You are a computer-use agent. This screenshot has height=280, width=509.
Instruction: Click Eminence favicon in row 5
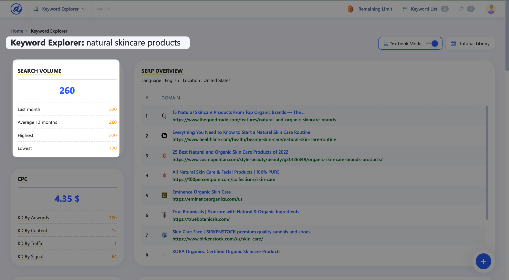(164, 195)
